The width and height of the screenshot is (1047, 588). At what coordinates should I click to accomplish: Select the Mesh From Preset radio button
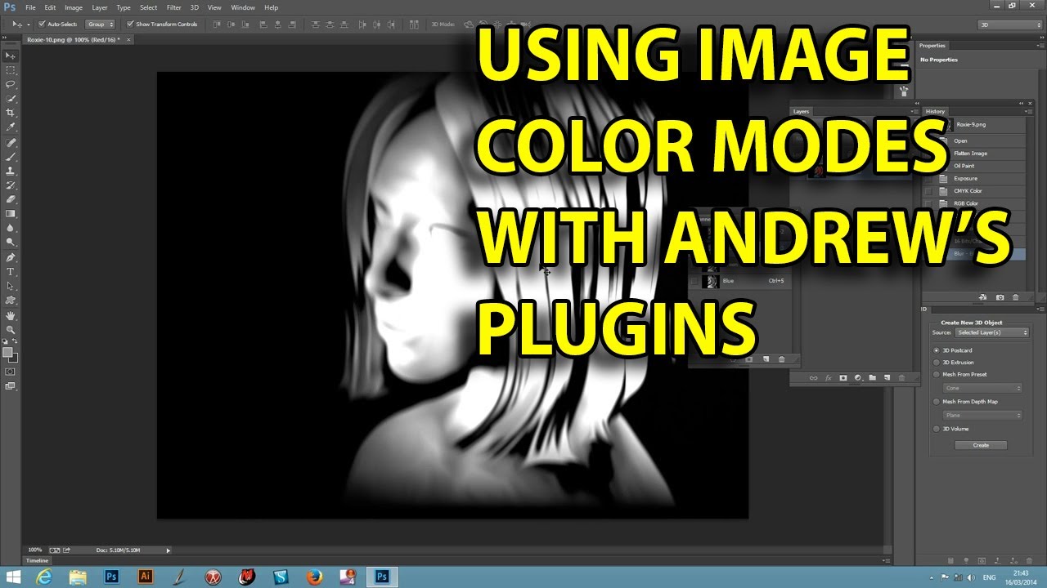(937, 374)
